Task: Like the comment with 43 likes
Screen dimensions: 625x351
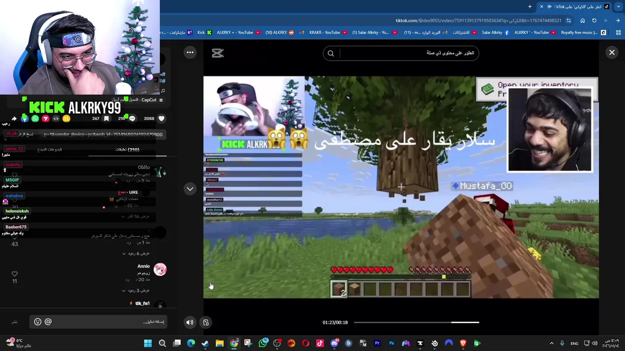Action: 15,237
